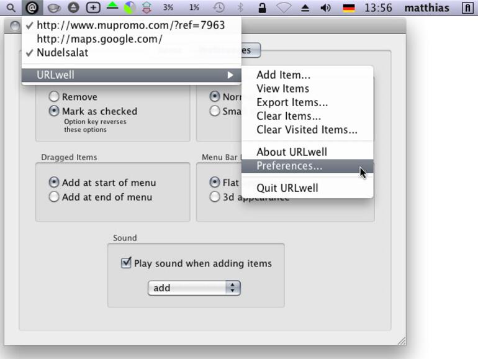Click the gray window button at top-left
This screenshot has width=478, height=359.
coord(14,26)
